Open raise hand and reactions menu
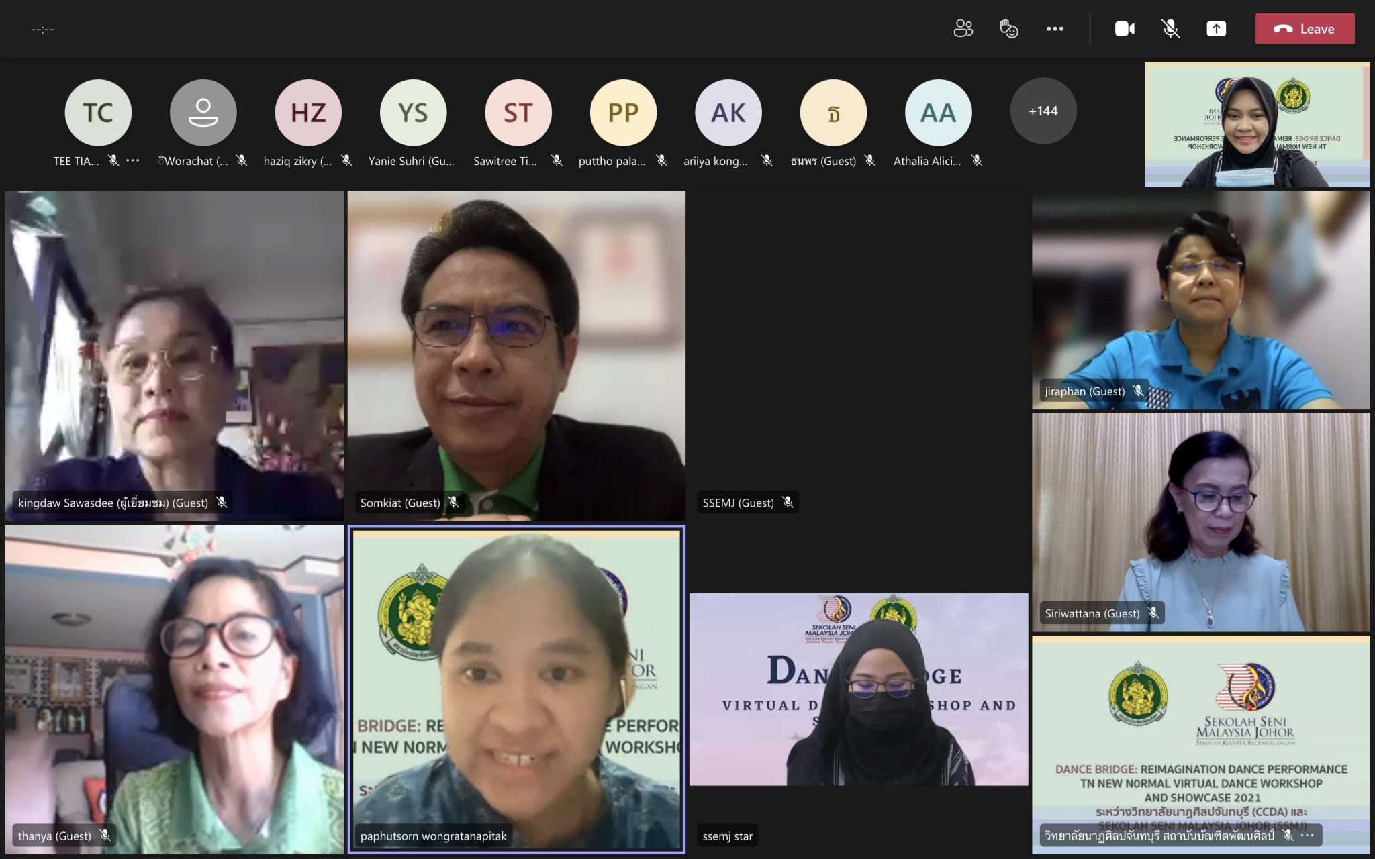Viewport: 1375px width, 859px height. [1008, 28]
